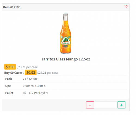Select the UPC value 0-90478-41010-4

coord(34,86)
